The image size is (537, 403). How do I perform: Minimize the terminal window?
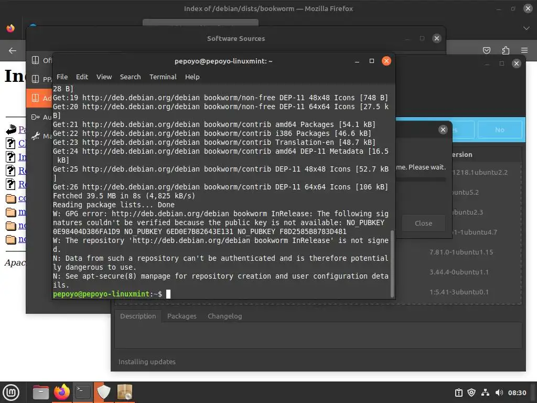pos(357,61)
